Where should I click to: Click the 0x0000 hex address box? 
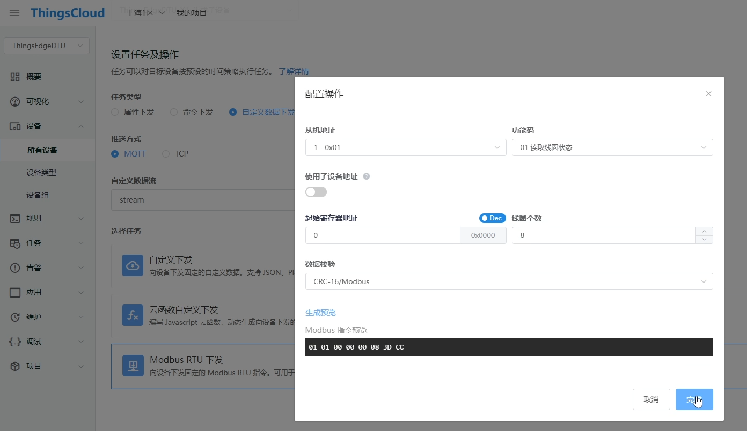[x=484, y=235]
